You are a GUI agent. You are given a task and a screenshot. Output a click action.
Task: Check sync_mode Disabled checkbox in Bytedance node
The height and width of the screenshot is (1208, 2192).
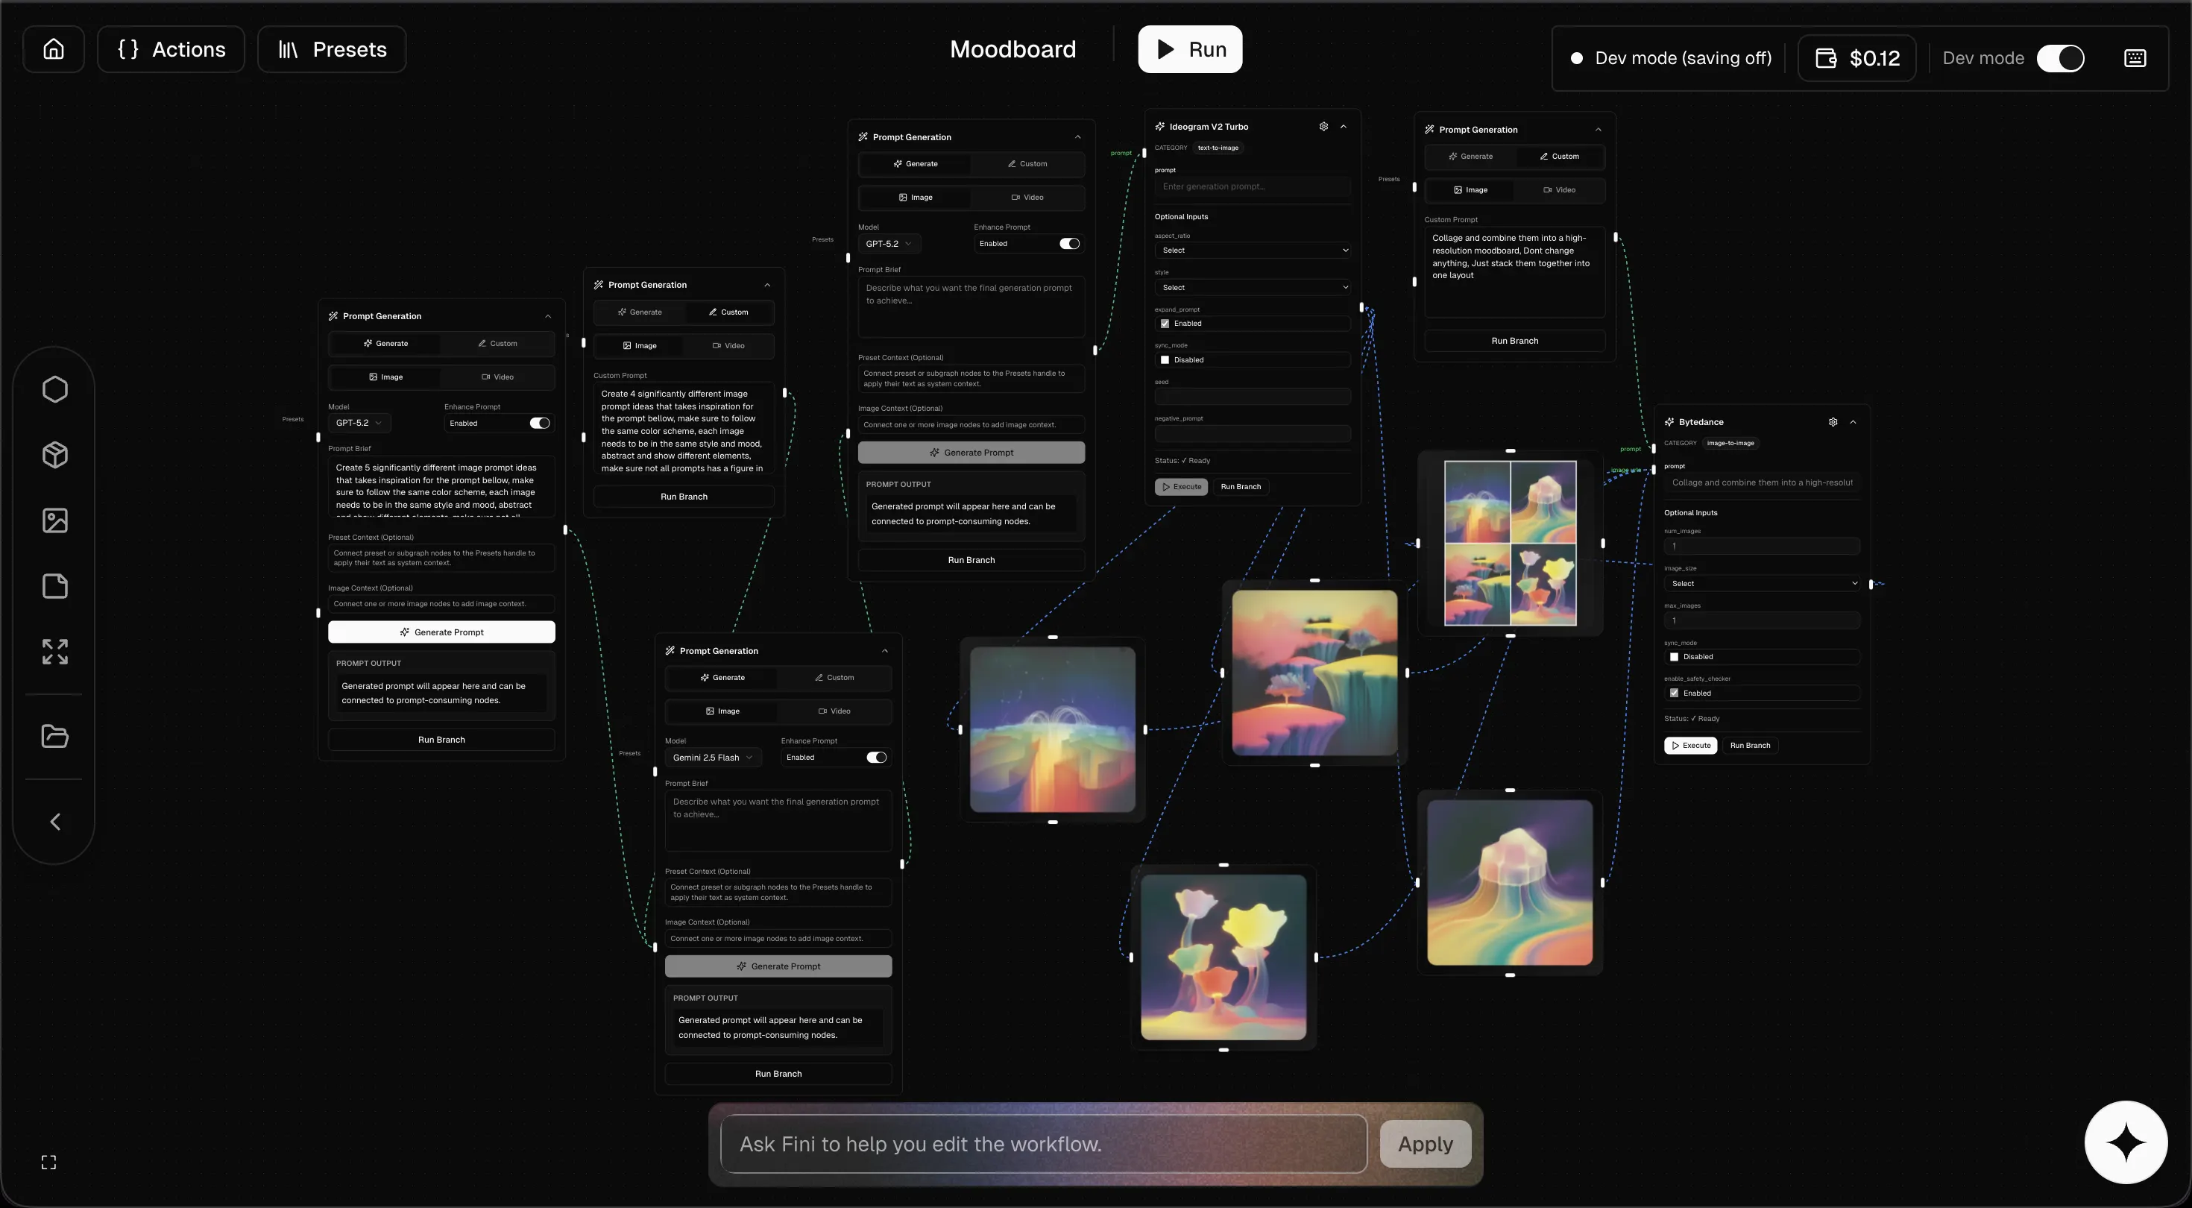pyautogui.click(x=1674, y=656)
